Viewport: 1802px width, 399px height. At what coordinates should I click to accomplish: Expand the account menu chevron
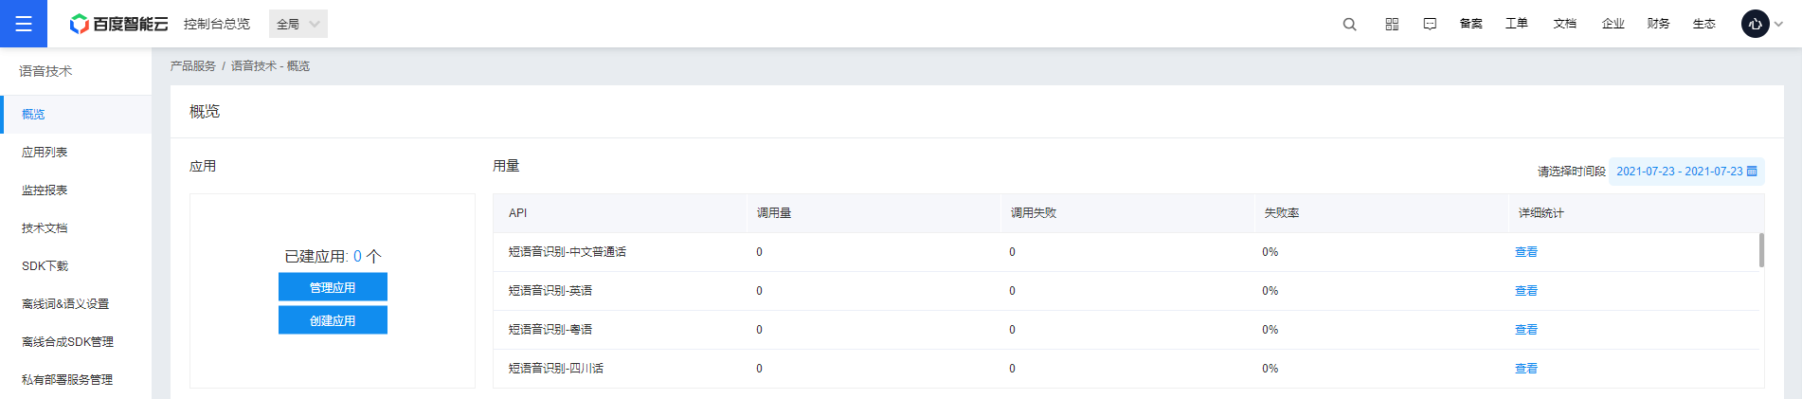click(1779, 25)
